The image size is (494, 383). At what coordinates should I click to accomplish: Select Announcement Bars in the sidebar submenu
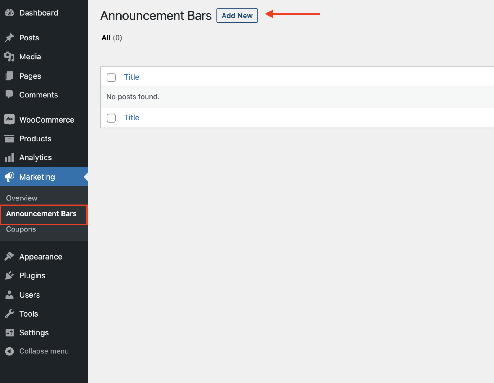click(41, 214)
